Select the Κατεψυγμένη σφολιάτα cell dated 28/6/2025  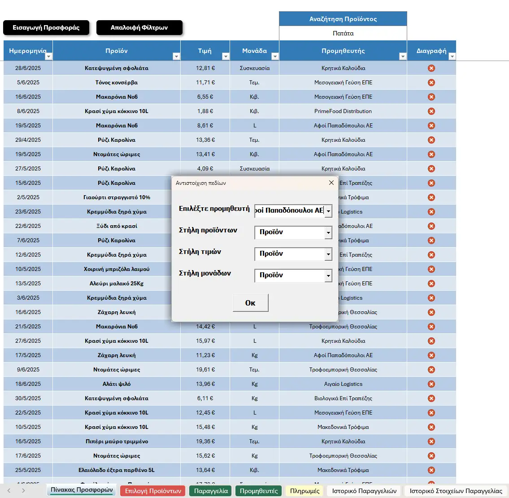coord(117,68)
